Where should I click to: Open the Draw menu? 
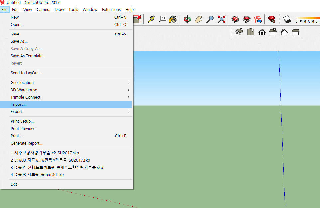click(x=59, y=9)
